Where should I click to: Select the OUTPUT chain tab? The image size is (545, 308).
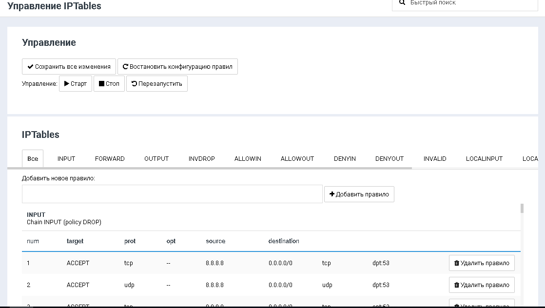tap(156, 159)
